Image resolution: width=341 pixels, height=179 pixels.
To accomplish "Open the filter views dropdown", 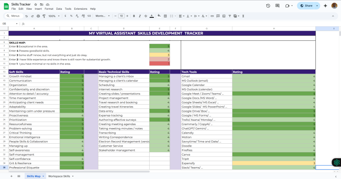I will 236,16.
